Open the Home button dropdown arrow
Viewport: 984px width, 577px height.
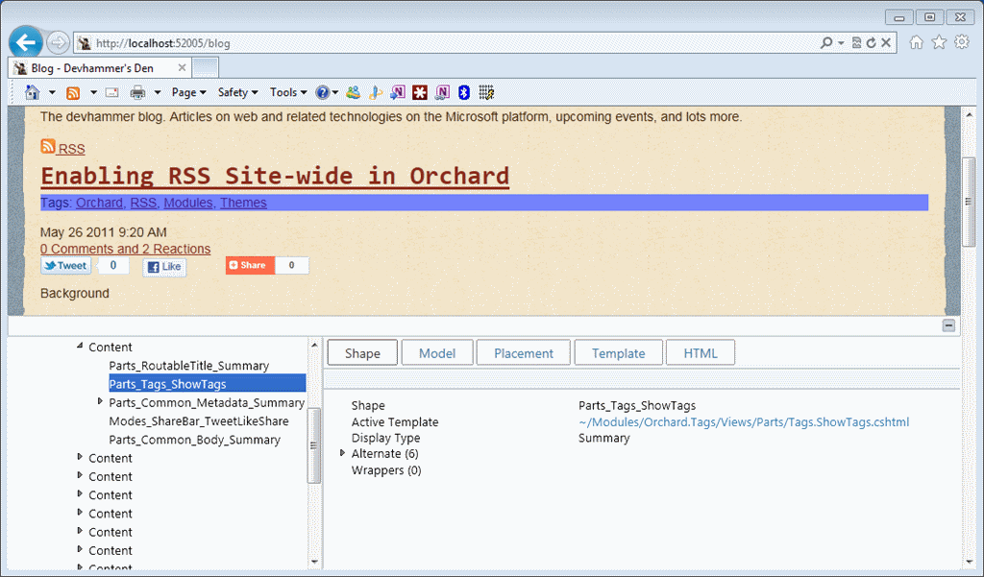[x=52, y=93]
